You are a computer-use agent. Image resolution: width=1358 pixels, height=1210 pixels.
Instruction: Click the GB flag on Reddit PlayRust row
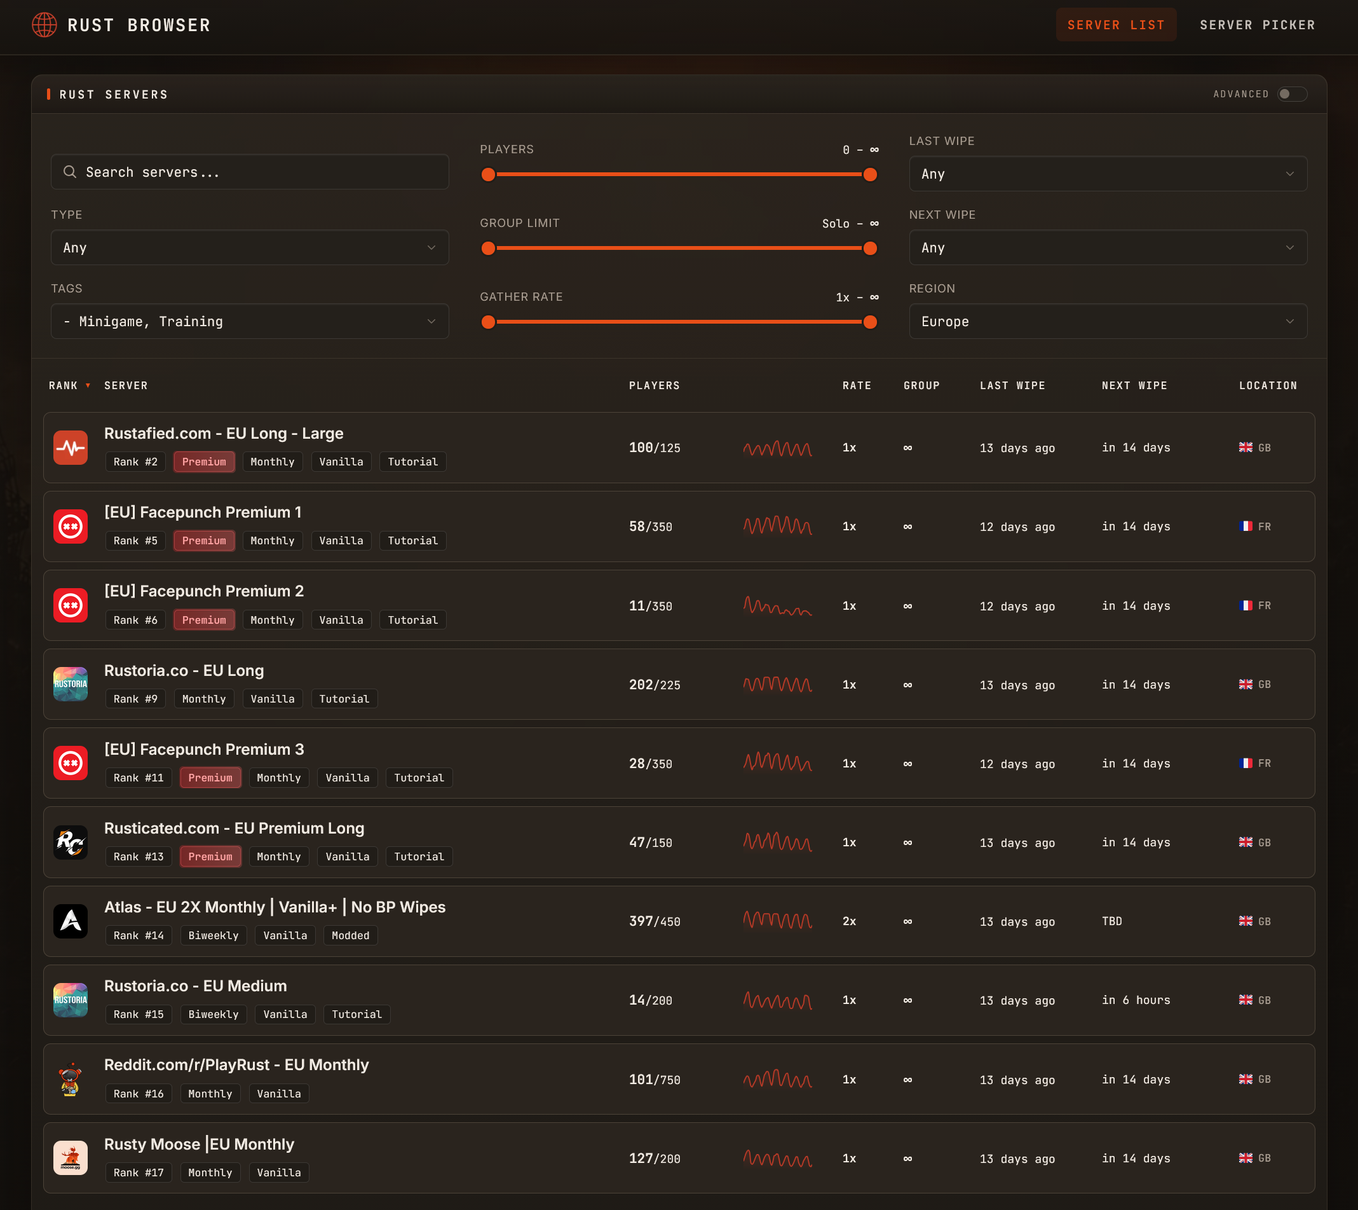(x=1246, y=1079)
